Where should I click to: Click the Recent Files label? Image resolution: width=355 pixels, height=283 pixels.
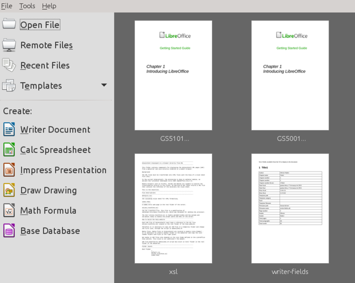[x=45, y=66]
